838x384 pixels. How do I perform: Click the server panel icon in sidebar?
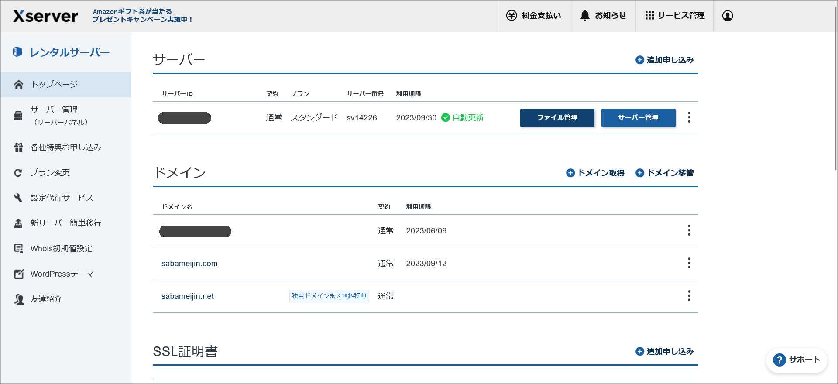18,116
